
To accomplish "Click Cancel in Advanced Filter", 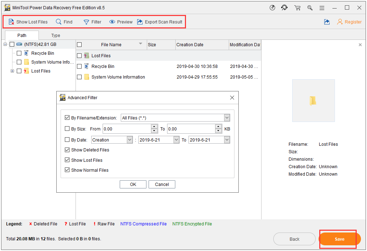I will point(162,184).
